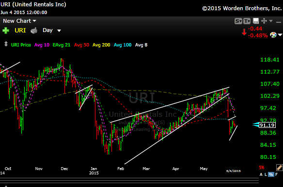Click the Jan 2015 label on time axis

tap(94, 171)
